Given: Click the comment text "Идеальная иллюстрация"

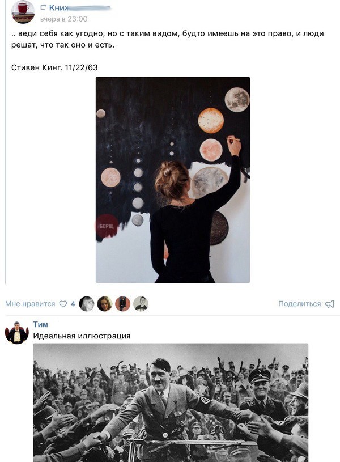Looking at the screenshot, I should (82, 336).
